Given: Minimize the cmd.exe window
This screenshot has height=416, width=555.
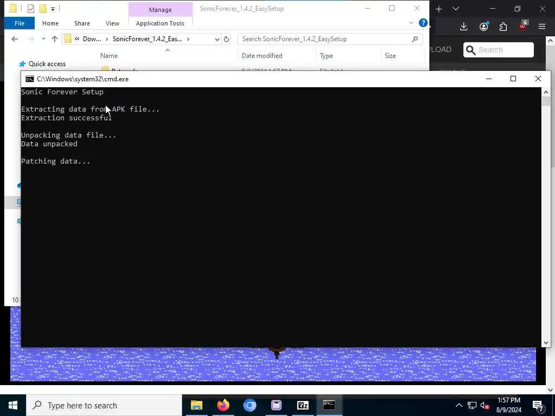Looking at the screenshot, I should pos(489,79).
